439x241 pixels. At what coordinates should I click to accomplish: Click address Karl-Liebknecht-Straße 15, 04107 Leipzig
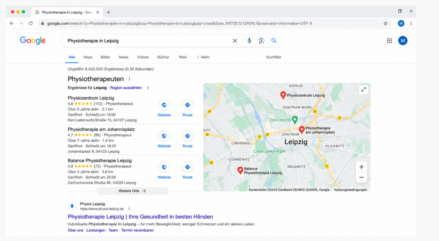(x=102, y=120)
